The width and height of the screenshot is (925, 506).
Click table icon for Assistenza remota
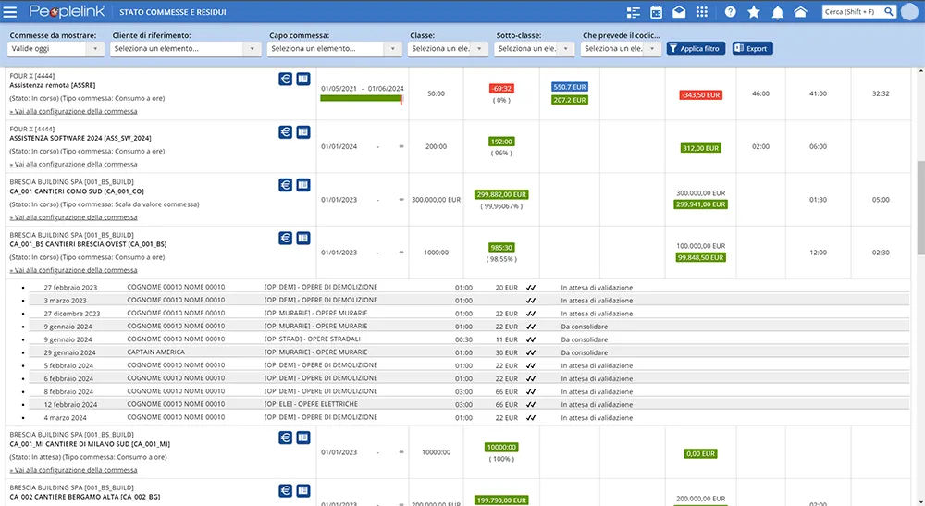[x=303, y=79]
